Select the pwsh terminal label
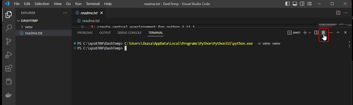This screenshot has height=105, width=353. (294, 33)
